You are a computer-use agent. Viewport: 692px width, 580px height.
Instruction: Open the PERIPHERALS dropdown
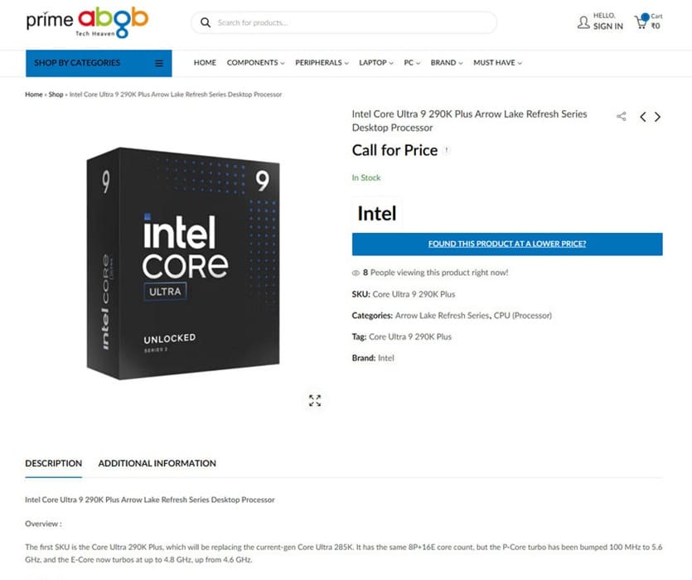[320, 62]
